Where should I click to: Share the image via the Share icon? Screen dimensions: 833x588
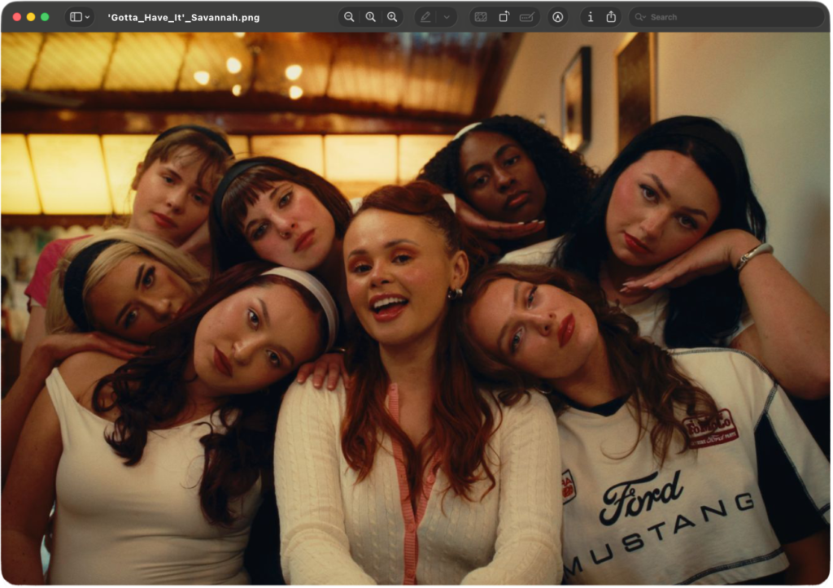click(611, 17)
